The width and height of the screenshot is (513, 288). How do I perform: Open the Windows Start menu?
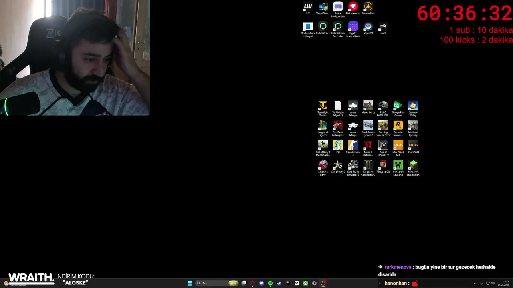[x=190, y=283]
